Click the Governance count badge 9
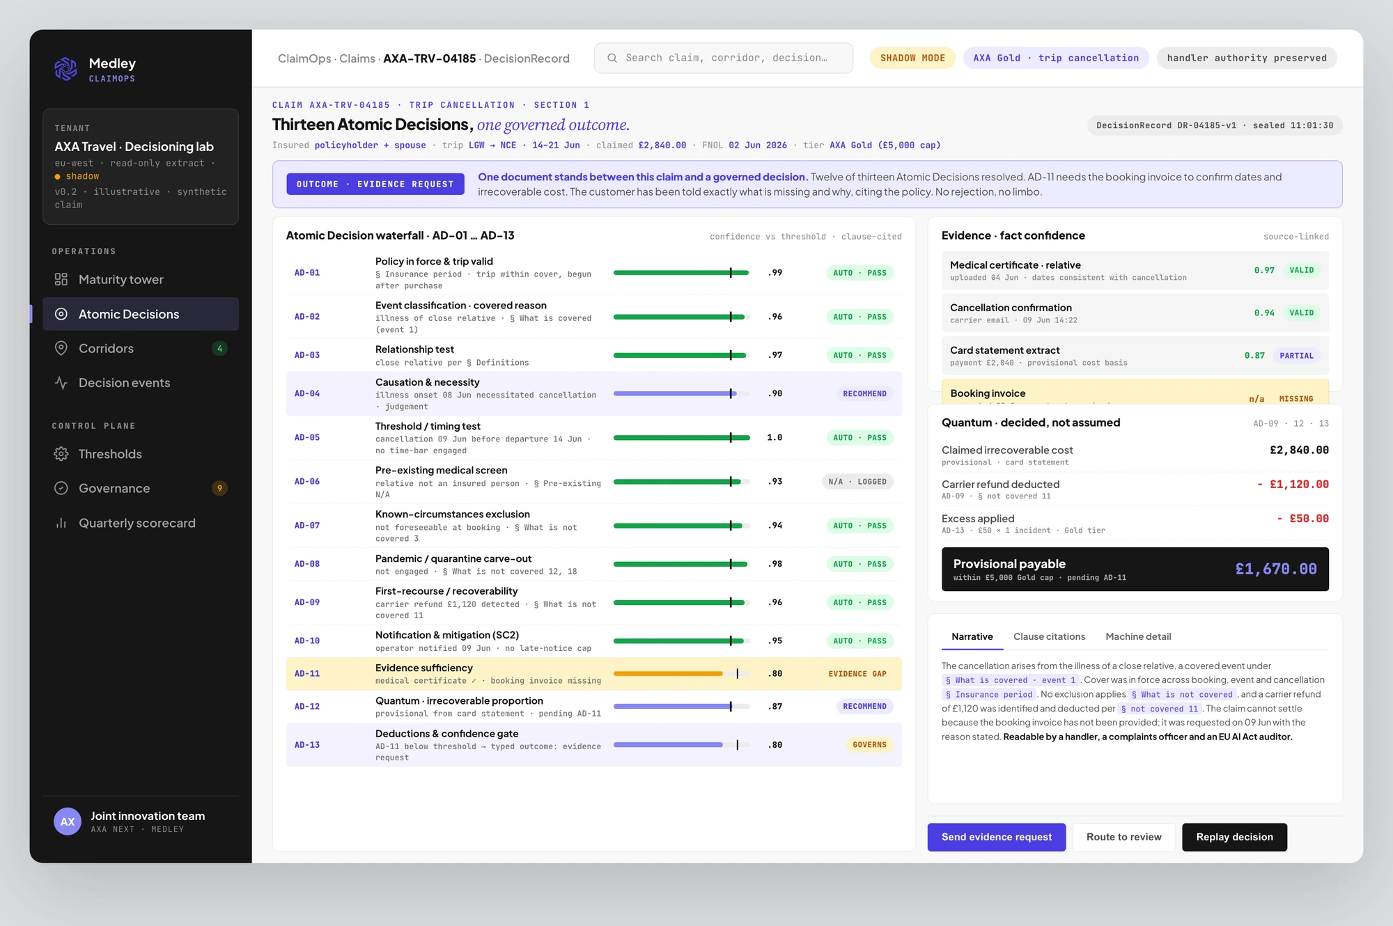The width and height of the screenshot is (1393, 926). tap(219, 488)
